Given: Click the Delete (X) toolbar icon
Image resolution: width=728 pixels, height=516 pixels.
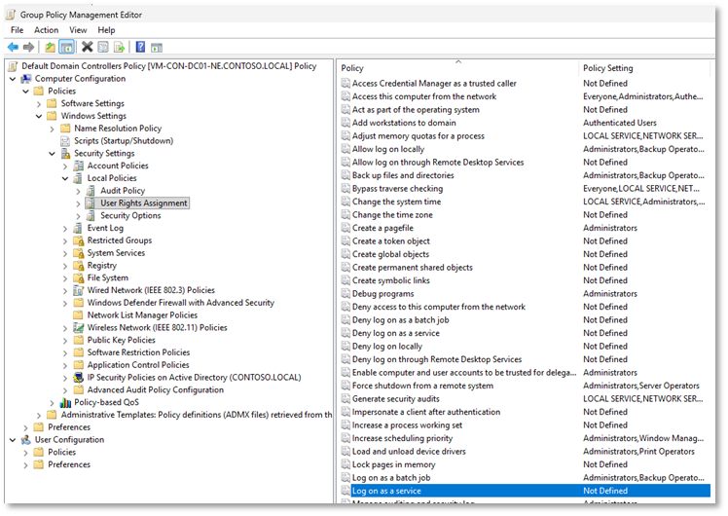Looking at the screenshot, I should pyautogui.click(x=88, y=47).
